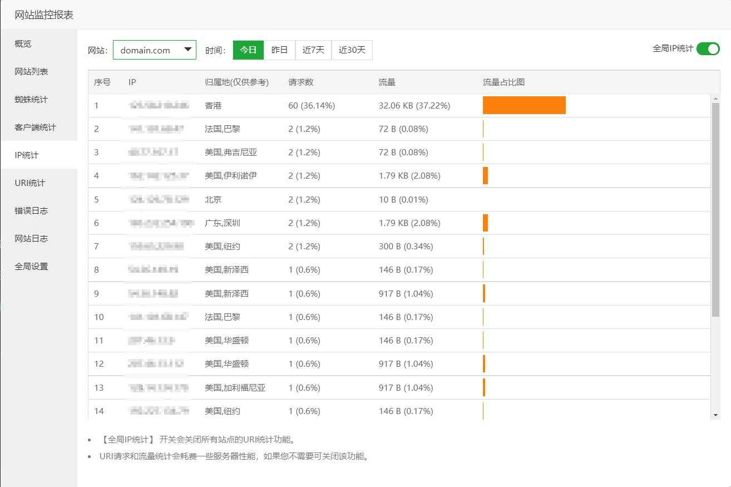Screen dimensions: 731x487
Task: Click the blurred IP in row 1
Action: click(x=159, y=105)
